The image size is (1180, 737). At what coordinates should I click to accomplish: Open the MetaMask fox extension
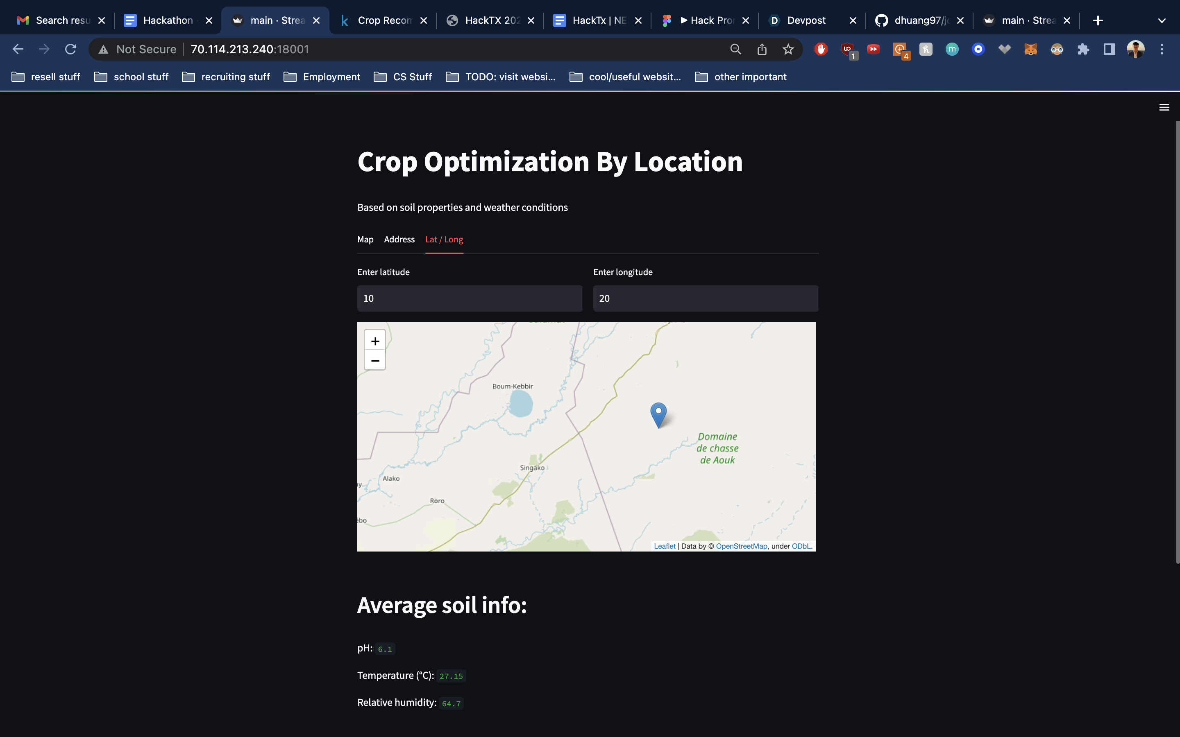coord(1030,49)
